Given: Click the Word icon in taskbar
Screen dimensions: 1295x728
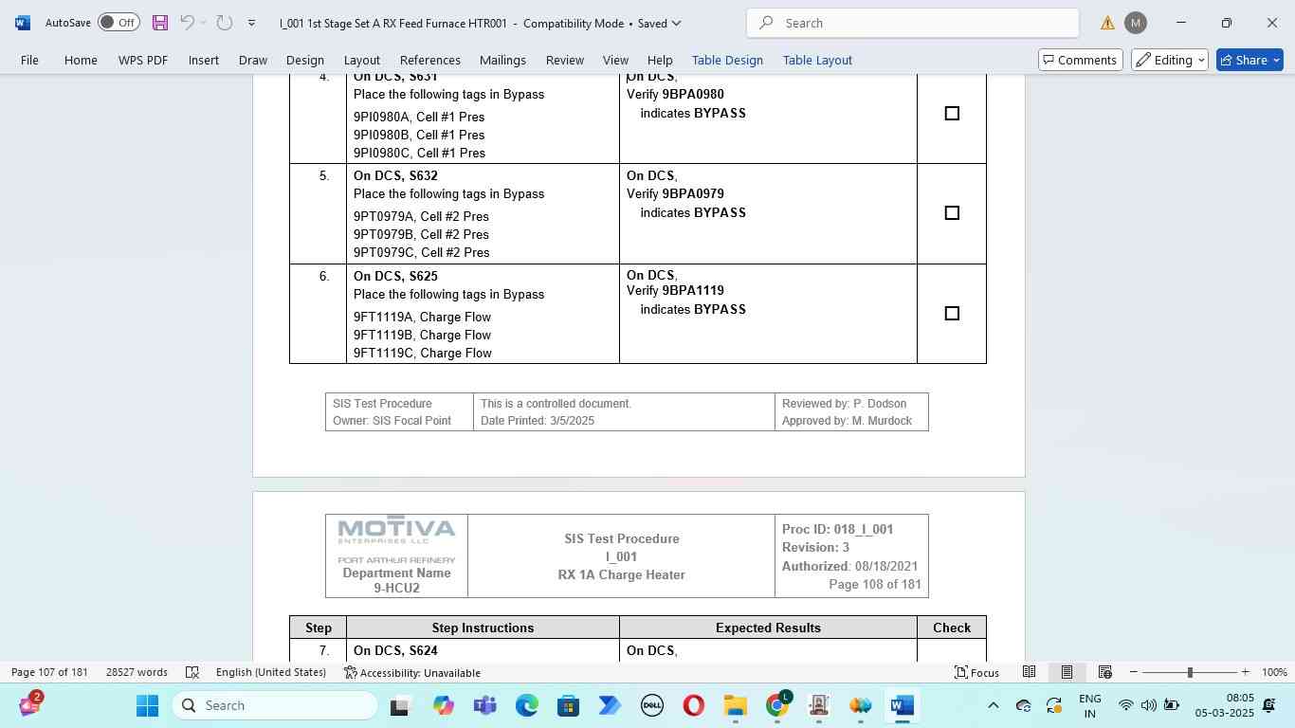Looking at the screenshot, I should pos(903,705).
